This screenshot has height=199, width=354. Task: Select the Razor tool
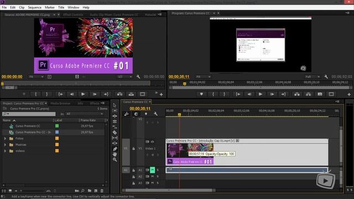click(114, 133)
